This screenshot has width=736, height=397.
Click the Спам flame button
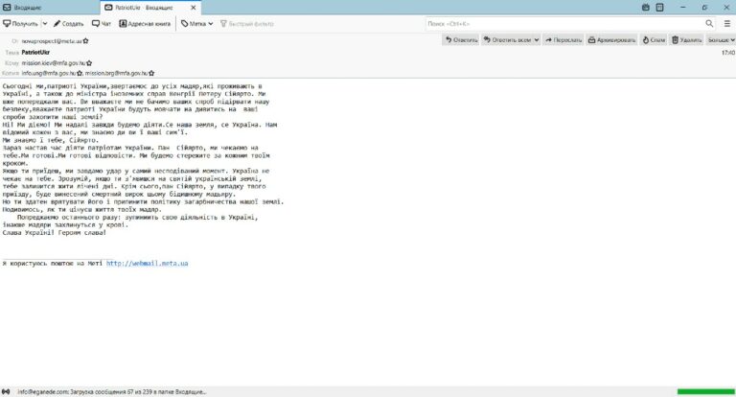tap(654, 40)
